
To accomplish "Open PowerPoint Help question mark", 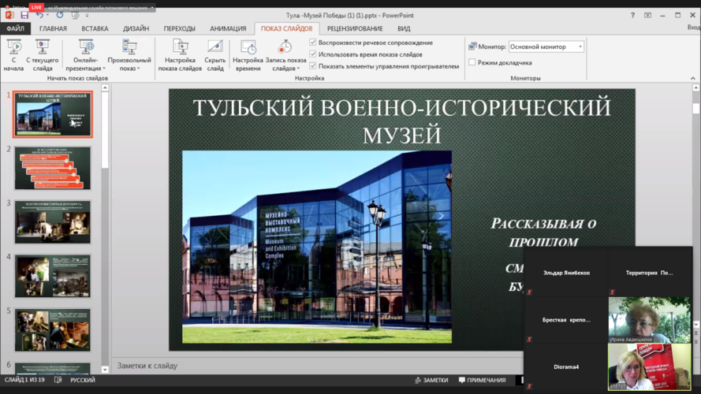I will click(632, 15).
